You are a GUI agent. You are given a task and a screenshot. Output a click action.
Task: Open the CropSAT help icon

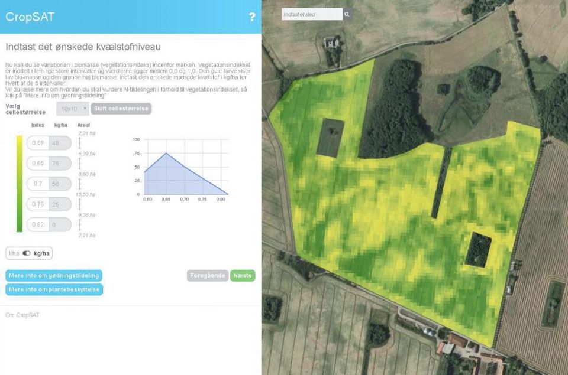point(251,17)
